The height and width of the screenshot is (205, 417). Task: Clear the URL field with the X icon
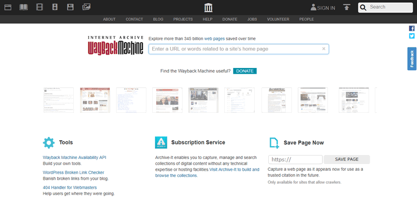323,49
